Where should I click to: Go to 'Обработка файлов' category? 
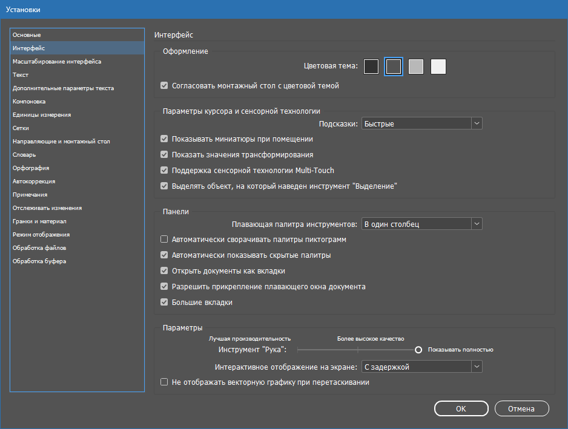(77, 248)
